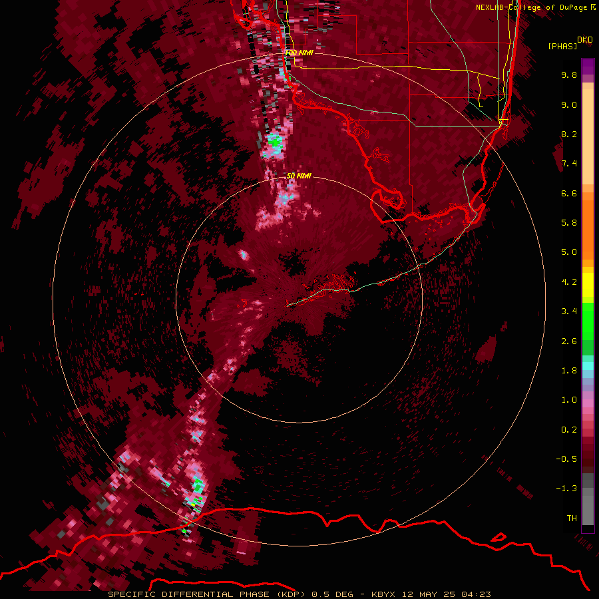This screenshot has height=599, width=599.
Task: Select the 5.0 scale value
Action: point(569,252)
